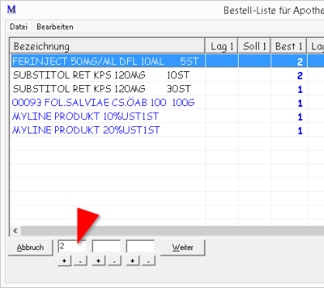This screenshot has width=324, height=288.
Task: Select MYLINE PRODUKT 20%UST1ST row
Action: point(167,130)
